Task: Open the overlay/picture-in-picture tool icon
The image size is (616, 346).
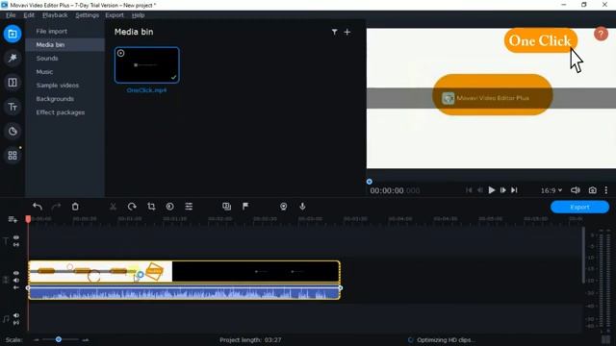Action: (x=227, y=207)
